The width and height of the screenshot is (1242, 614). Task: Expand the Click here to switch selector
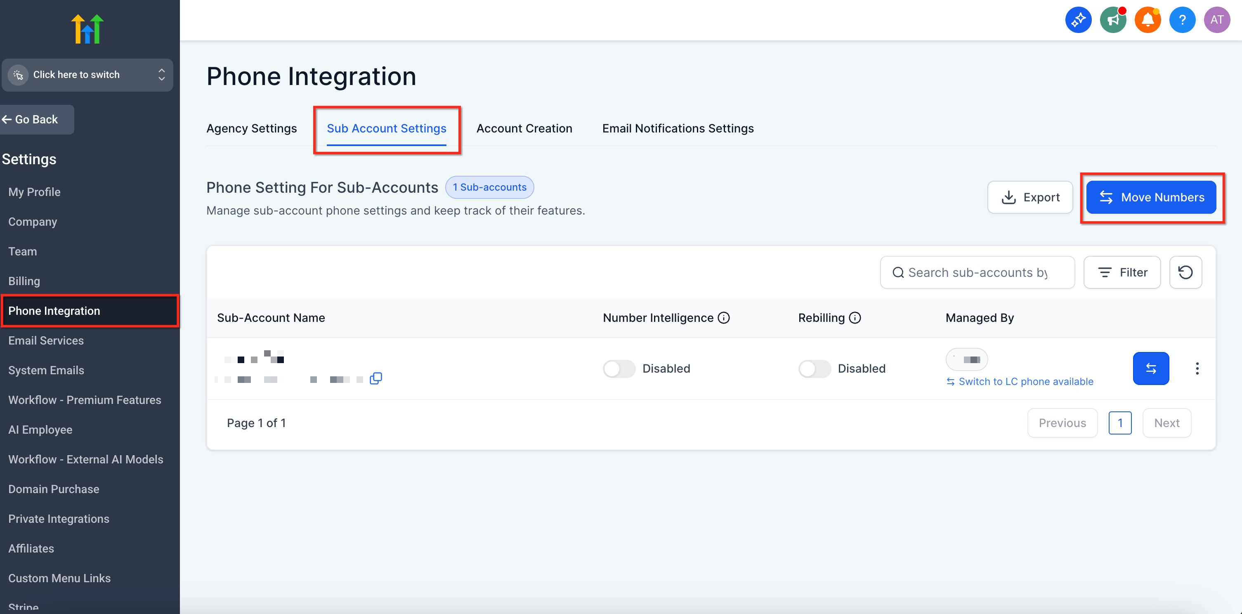[87, 75]
